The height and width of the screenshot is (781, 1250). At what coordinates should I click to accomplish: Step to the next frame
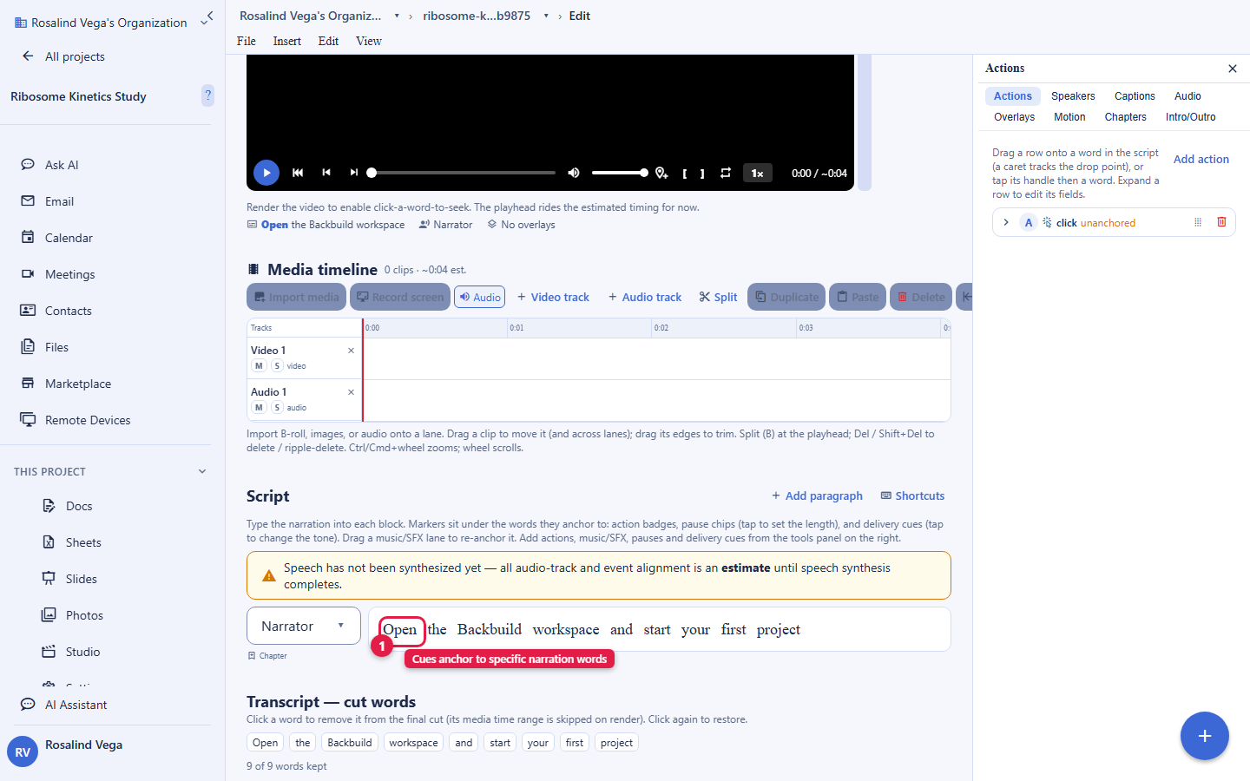point(354,173)
